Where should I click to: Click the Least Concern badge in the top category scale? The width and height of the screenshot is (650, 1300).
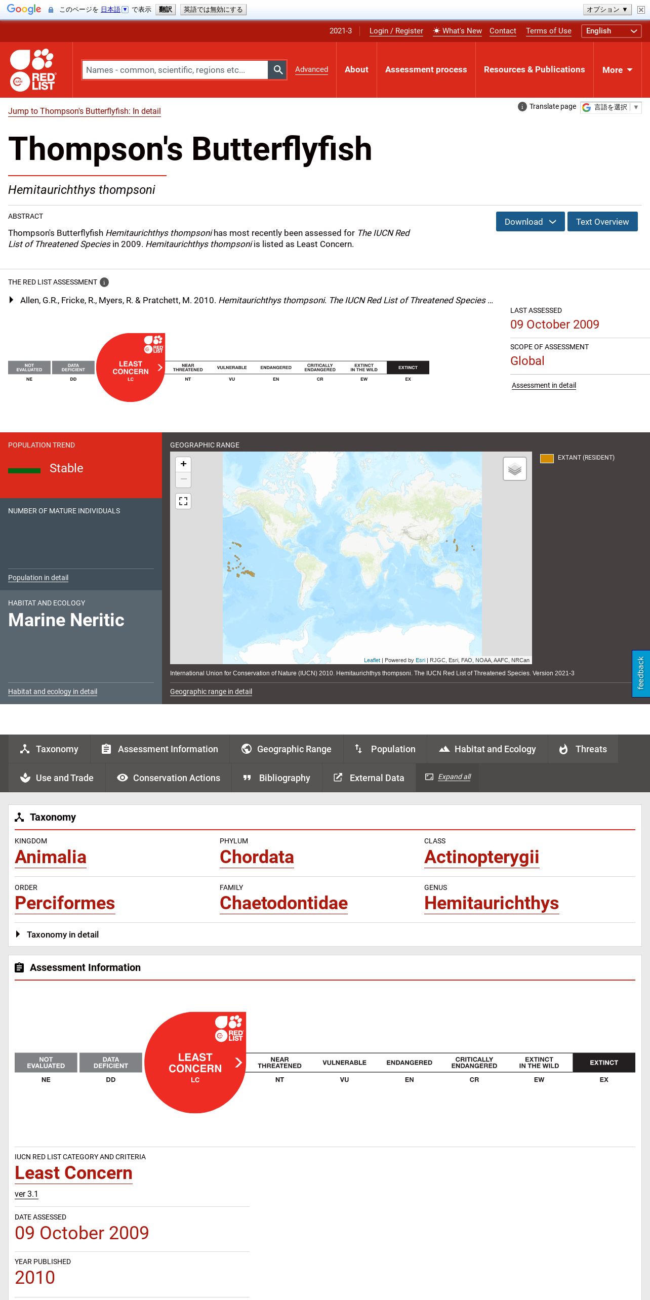(x=131, y=368)
